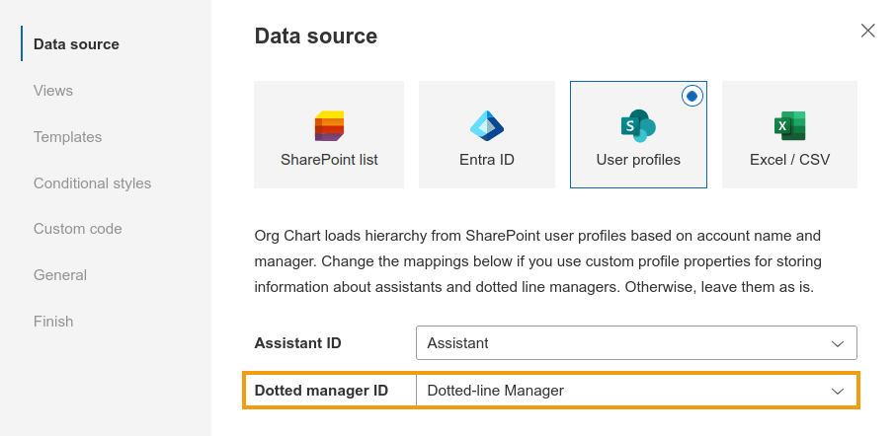
Task: Click the SharePoint list icon
Action: (329, 126)
